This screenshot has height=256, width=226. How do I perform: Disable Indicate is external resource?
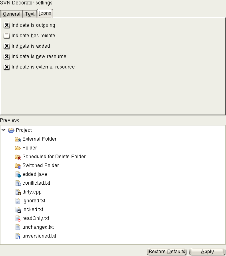(6, 67)
